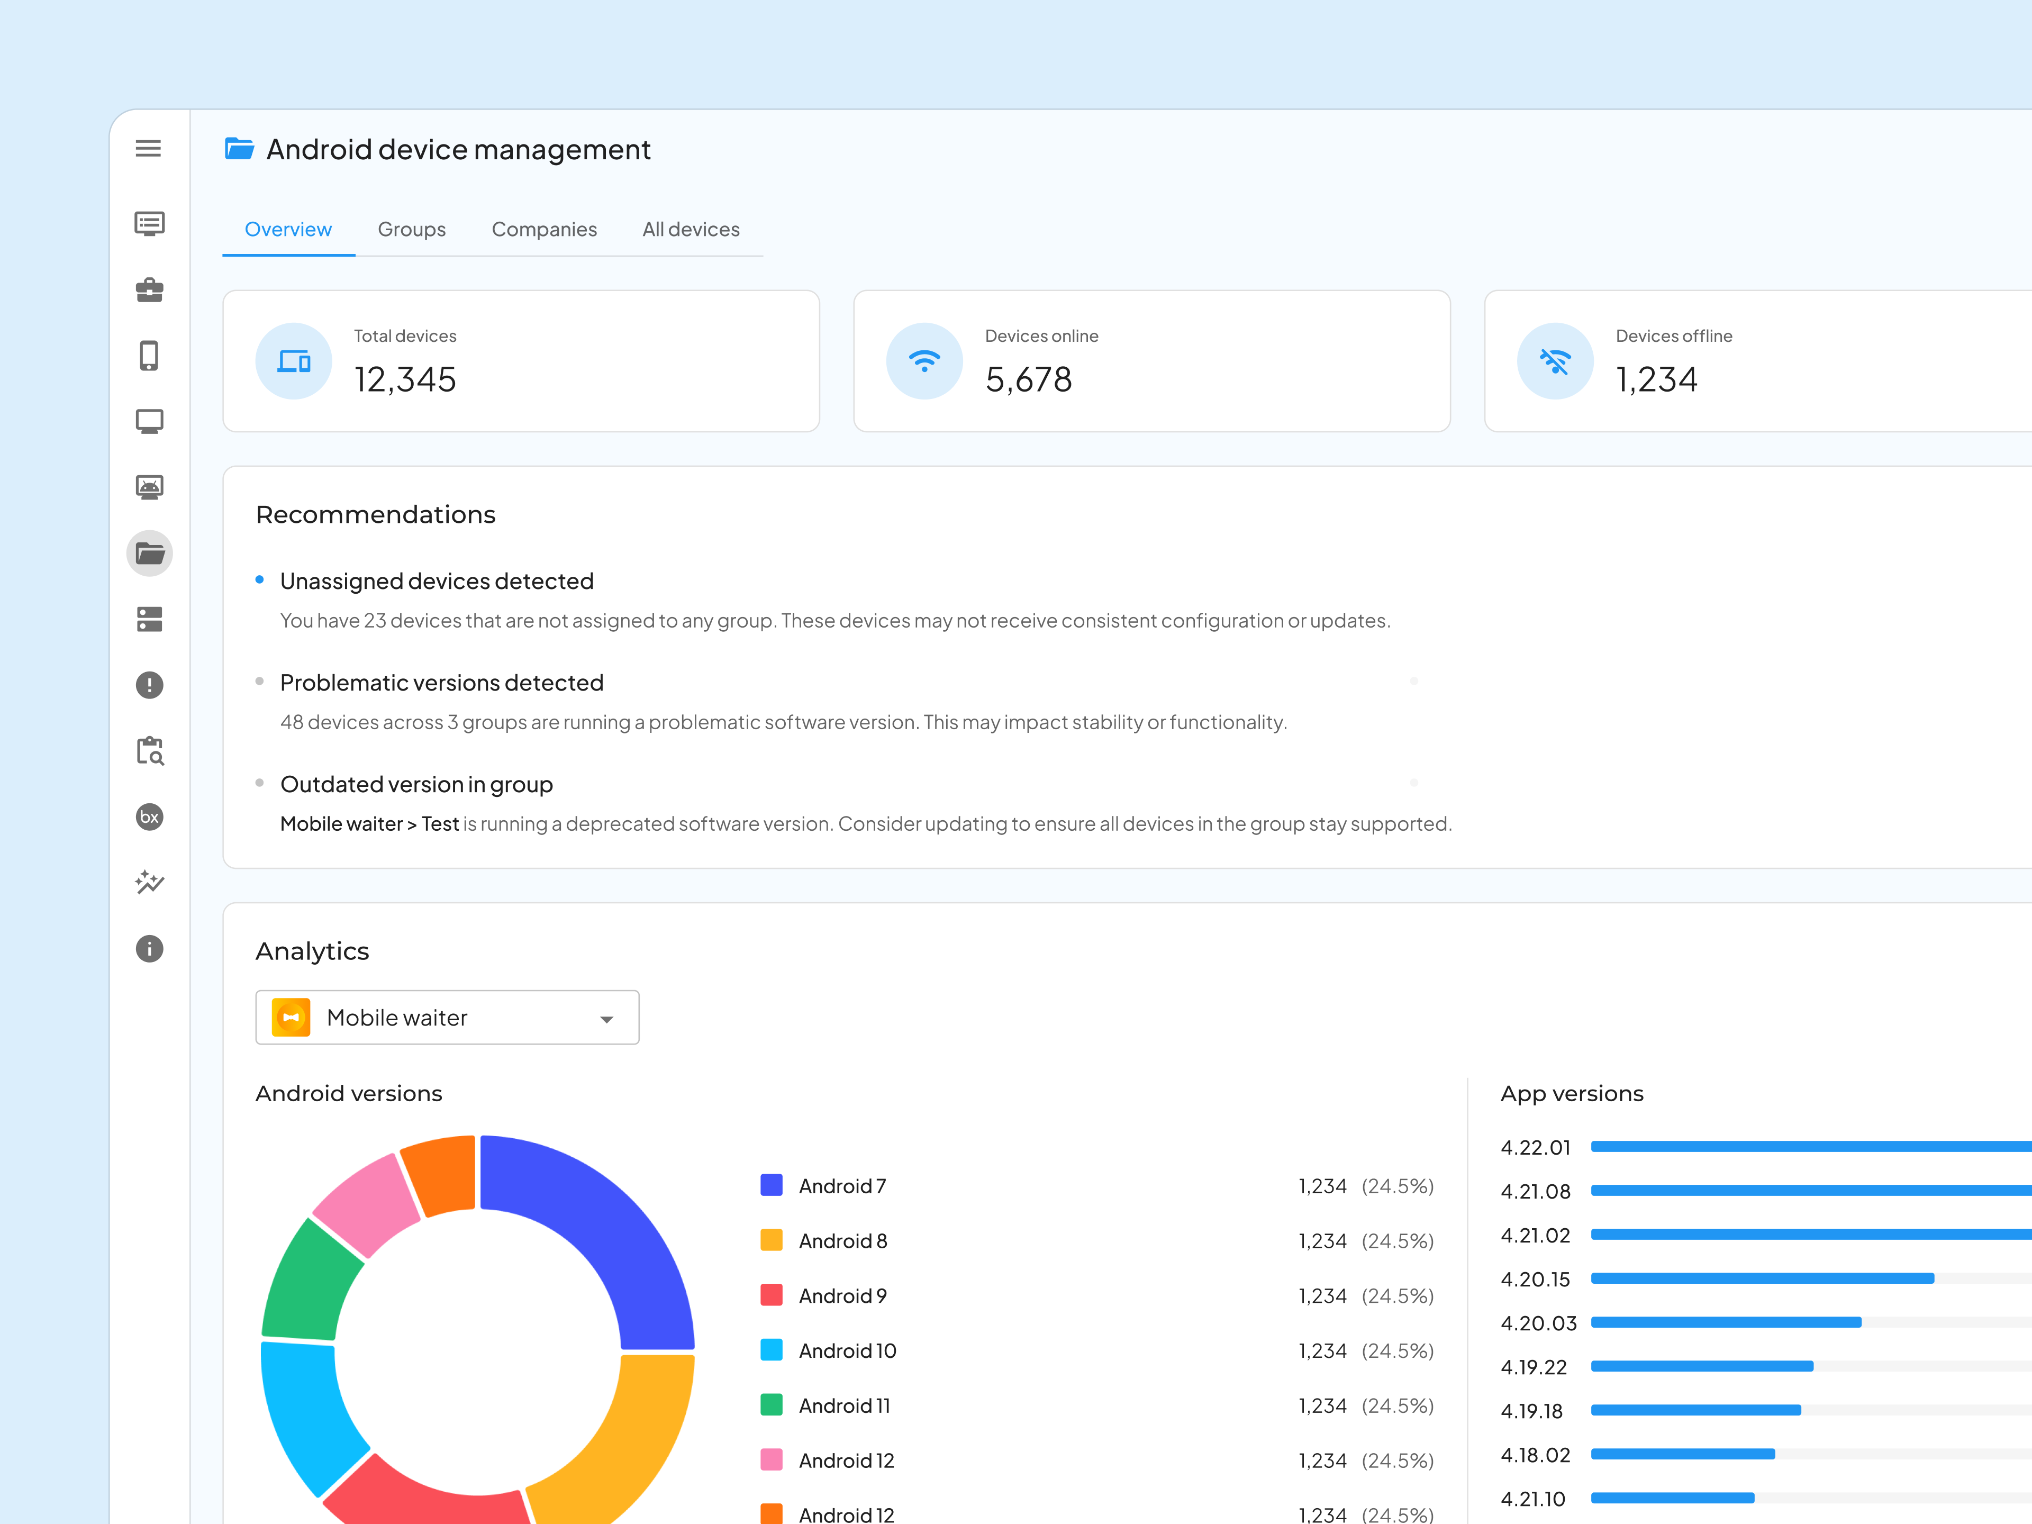2032x1524 pixels.
Task: Click the 1,234 (24.5%) value for Android 9
Action: pos(1366,1296)
